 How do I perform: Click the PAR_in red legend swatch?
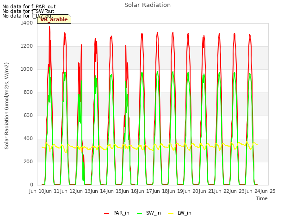point(107,214)
